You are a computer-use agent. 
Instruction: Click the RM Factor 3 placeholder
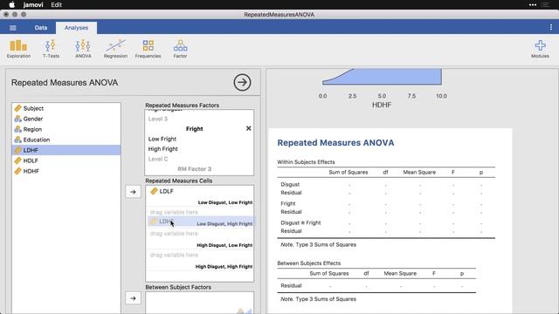(194, 168)
